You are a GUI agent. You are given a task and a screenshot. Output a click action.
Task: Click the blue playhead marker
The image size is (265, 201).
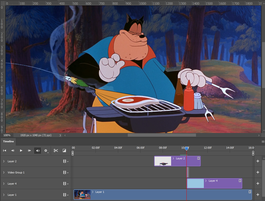(186, 148)
